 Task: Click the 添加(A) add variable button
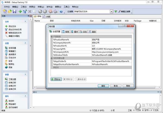coord(56,79)
